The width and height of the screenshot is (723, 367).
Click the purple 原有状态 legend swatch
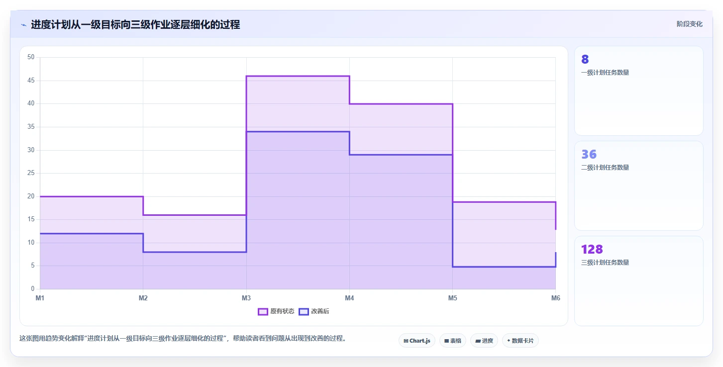[263, 312]
